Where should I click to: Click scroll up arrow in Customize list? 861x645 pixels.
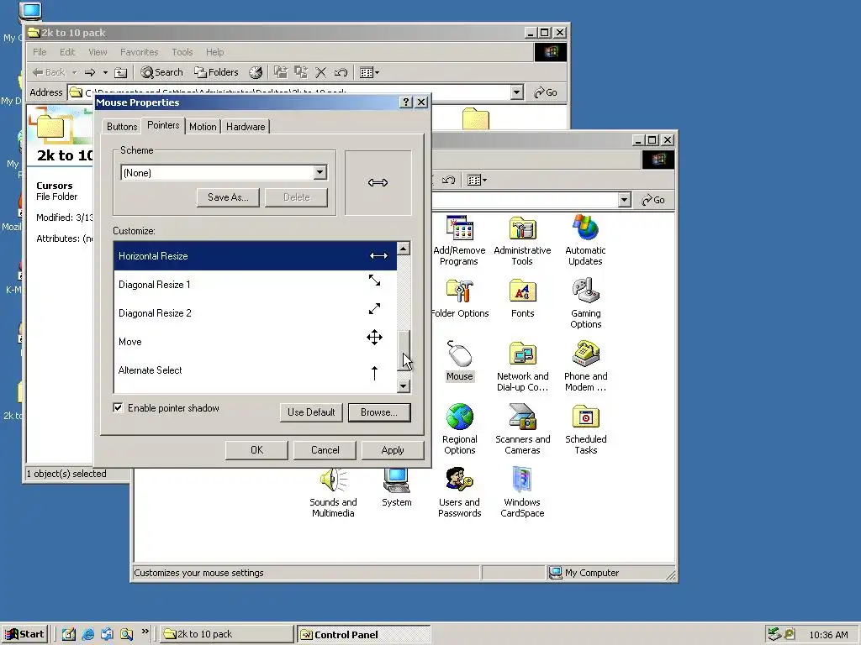(x=403, y=249)
